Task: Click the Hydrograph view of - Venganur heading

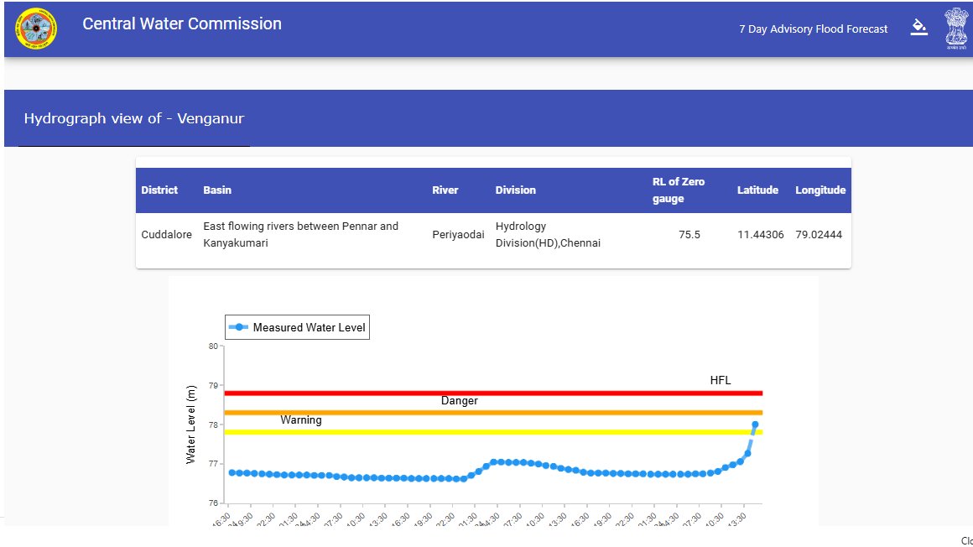Action: 134,118
